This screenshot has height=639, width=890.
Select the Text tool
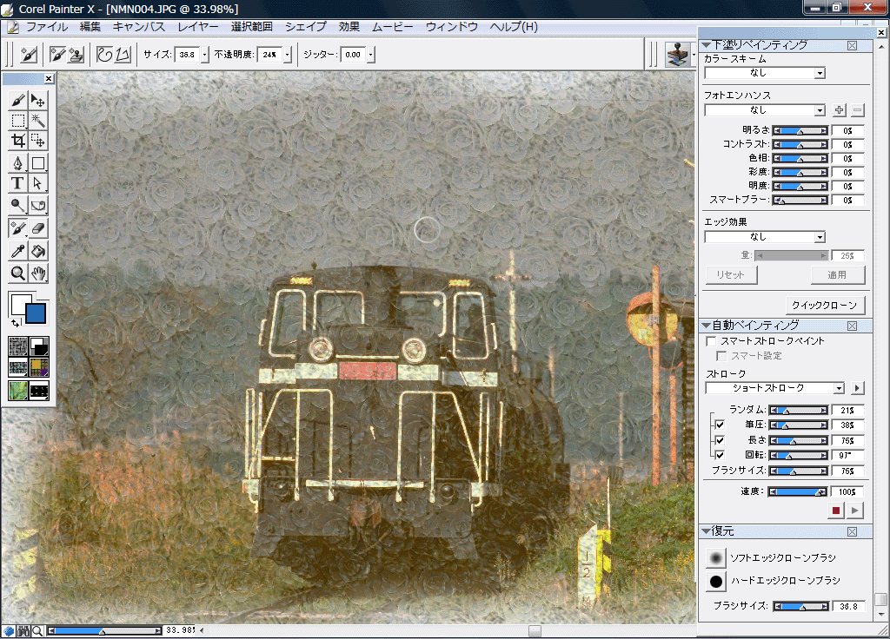17,183
